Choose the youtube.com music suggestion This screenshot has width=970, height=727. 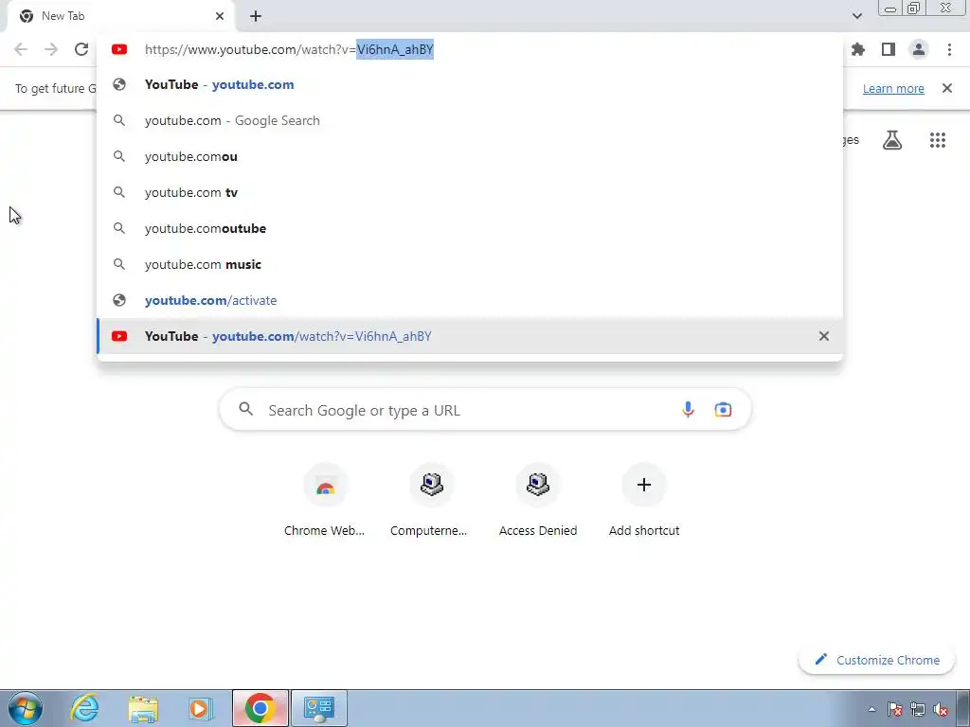point(470,264)
